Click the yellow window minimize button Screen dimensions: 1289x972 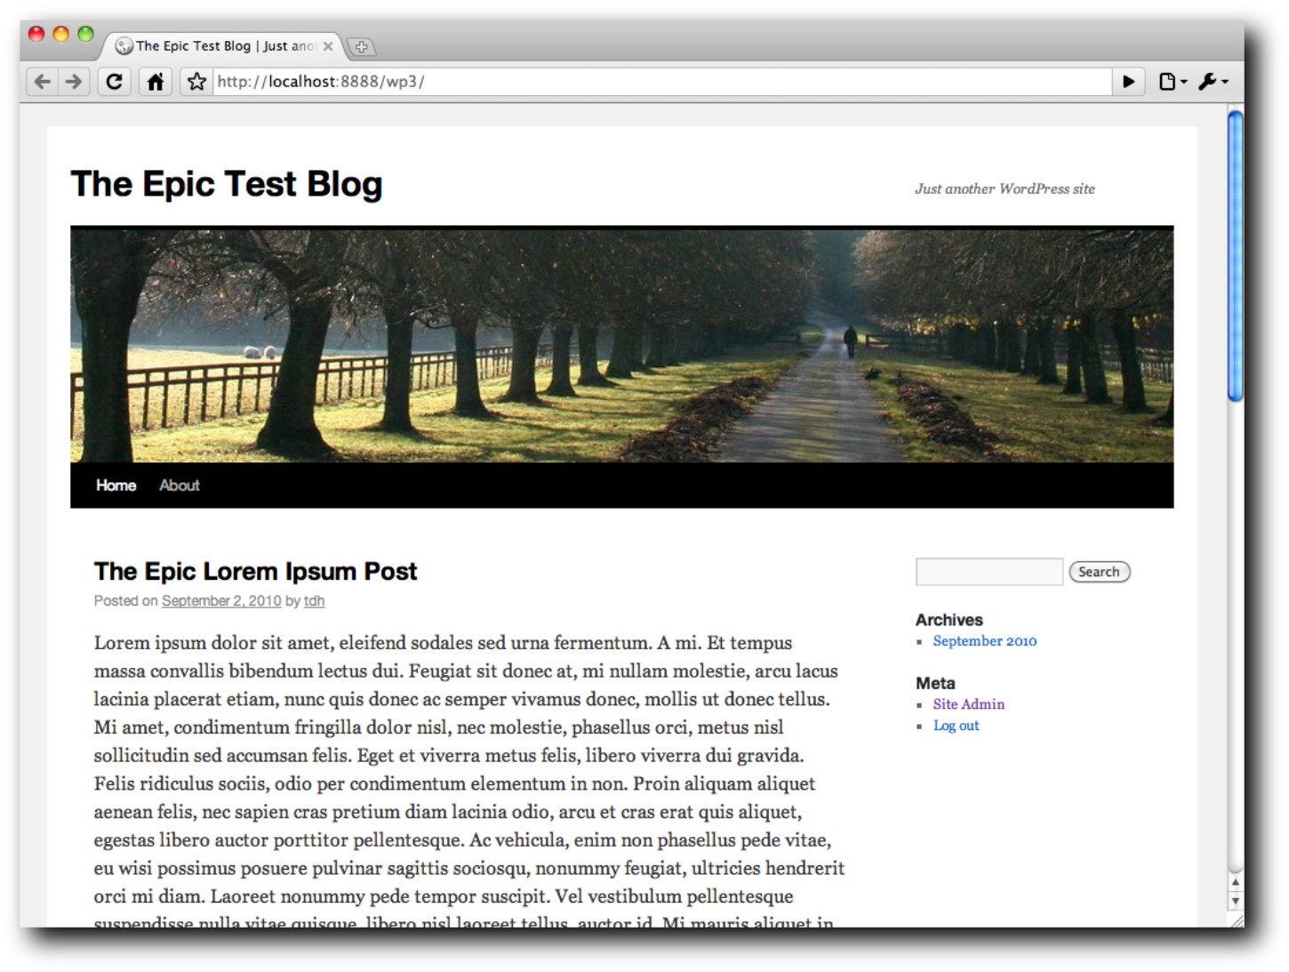click(x=60, y=35)
